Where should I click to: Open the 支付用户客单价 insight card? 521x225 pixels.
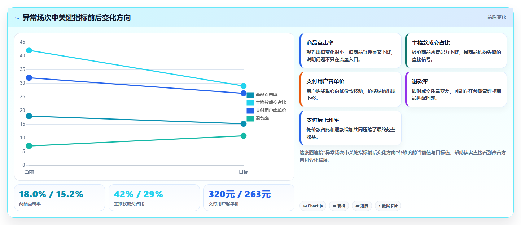[x=350, y=89]
